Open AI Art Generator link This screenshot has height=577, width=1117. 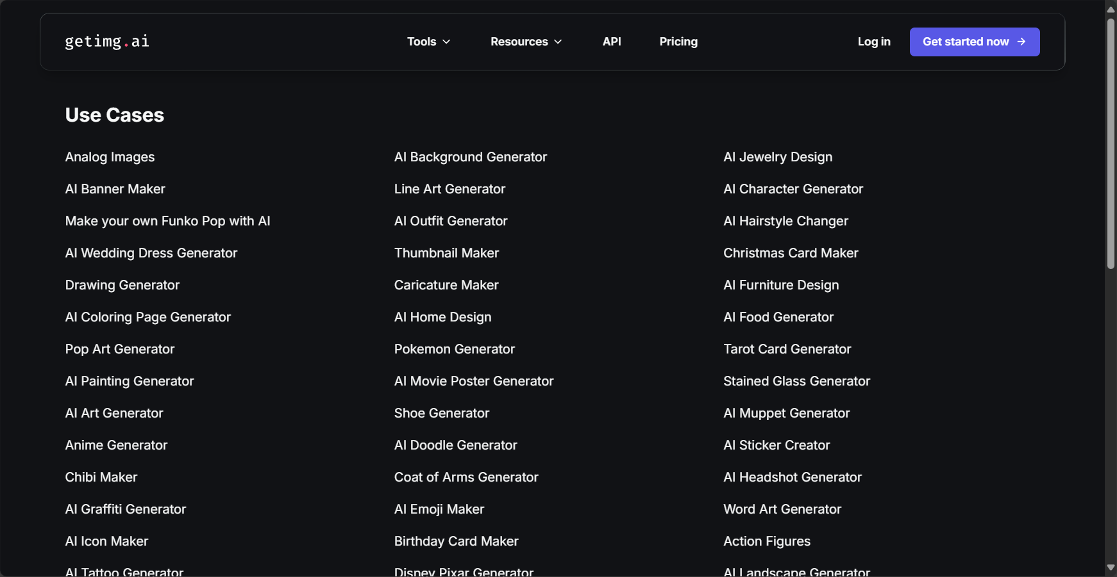[114, 413]
